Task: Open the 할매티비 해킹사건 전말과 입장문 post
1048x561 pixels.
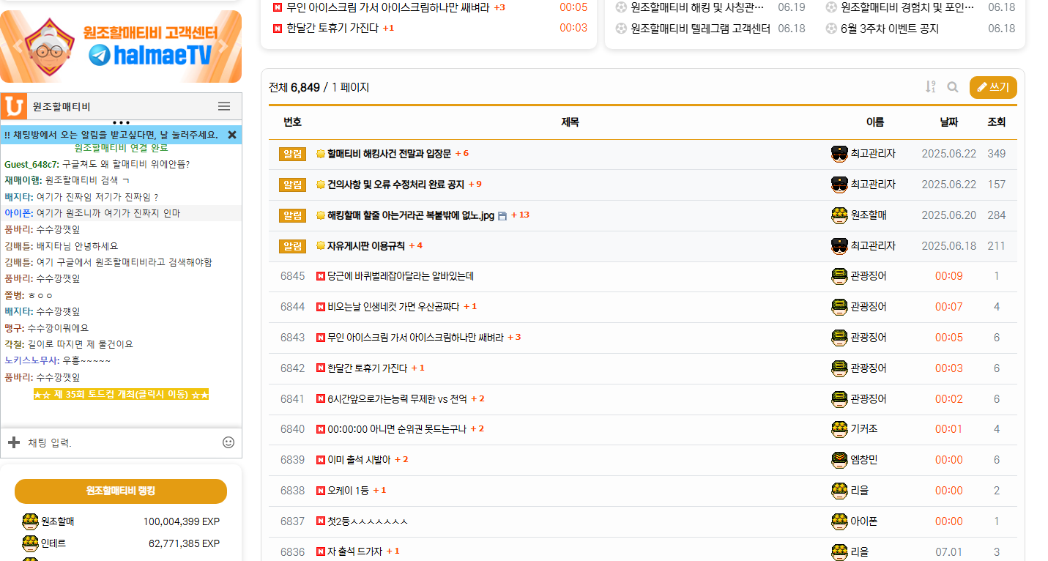Action: pyautogui.click(x=389, y=154)
